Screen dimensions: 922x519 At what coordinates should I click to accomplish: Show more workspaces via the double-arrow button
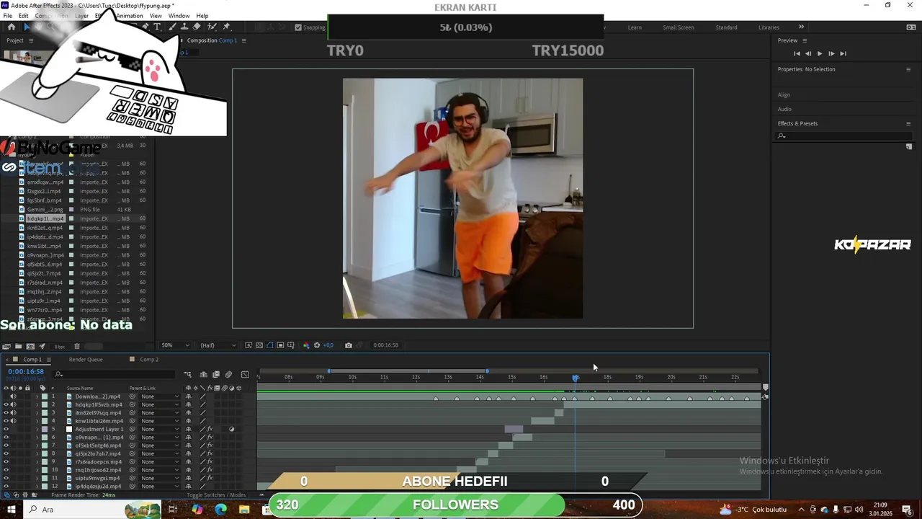[x=801, y=27]
